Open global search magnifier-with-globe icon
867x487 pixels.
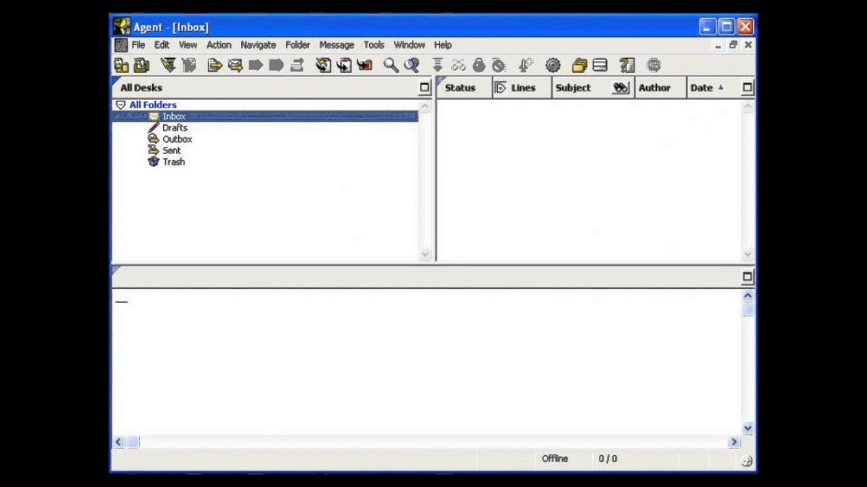[x=411, y=66]
